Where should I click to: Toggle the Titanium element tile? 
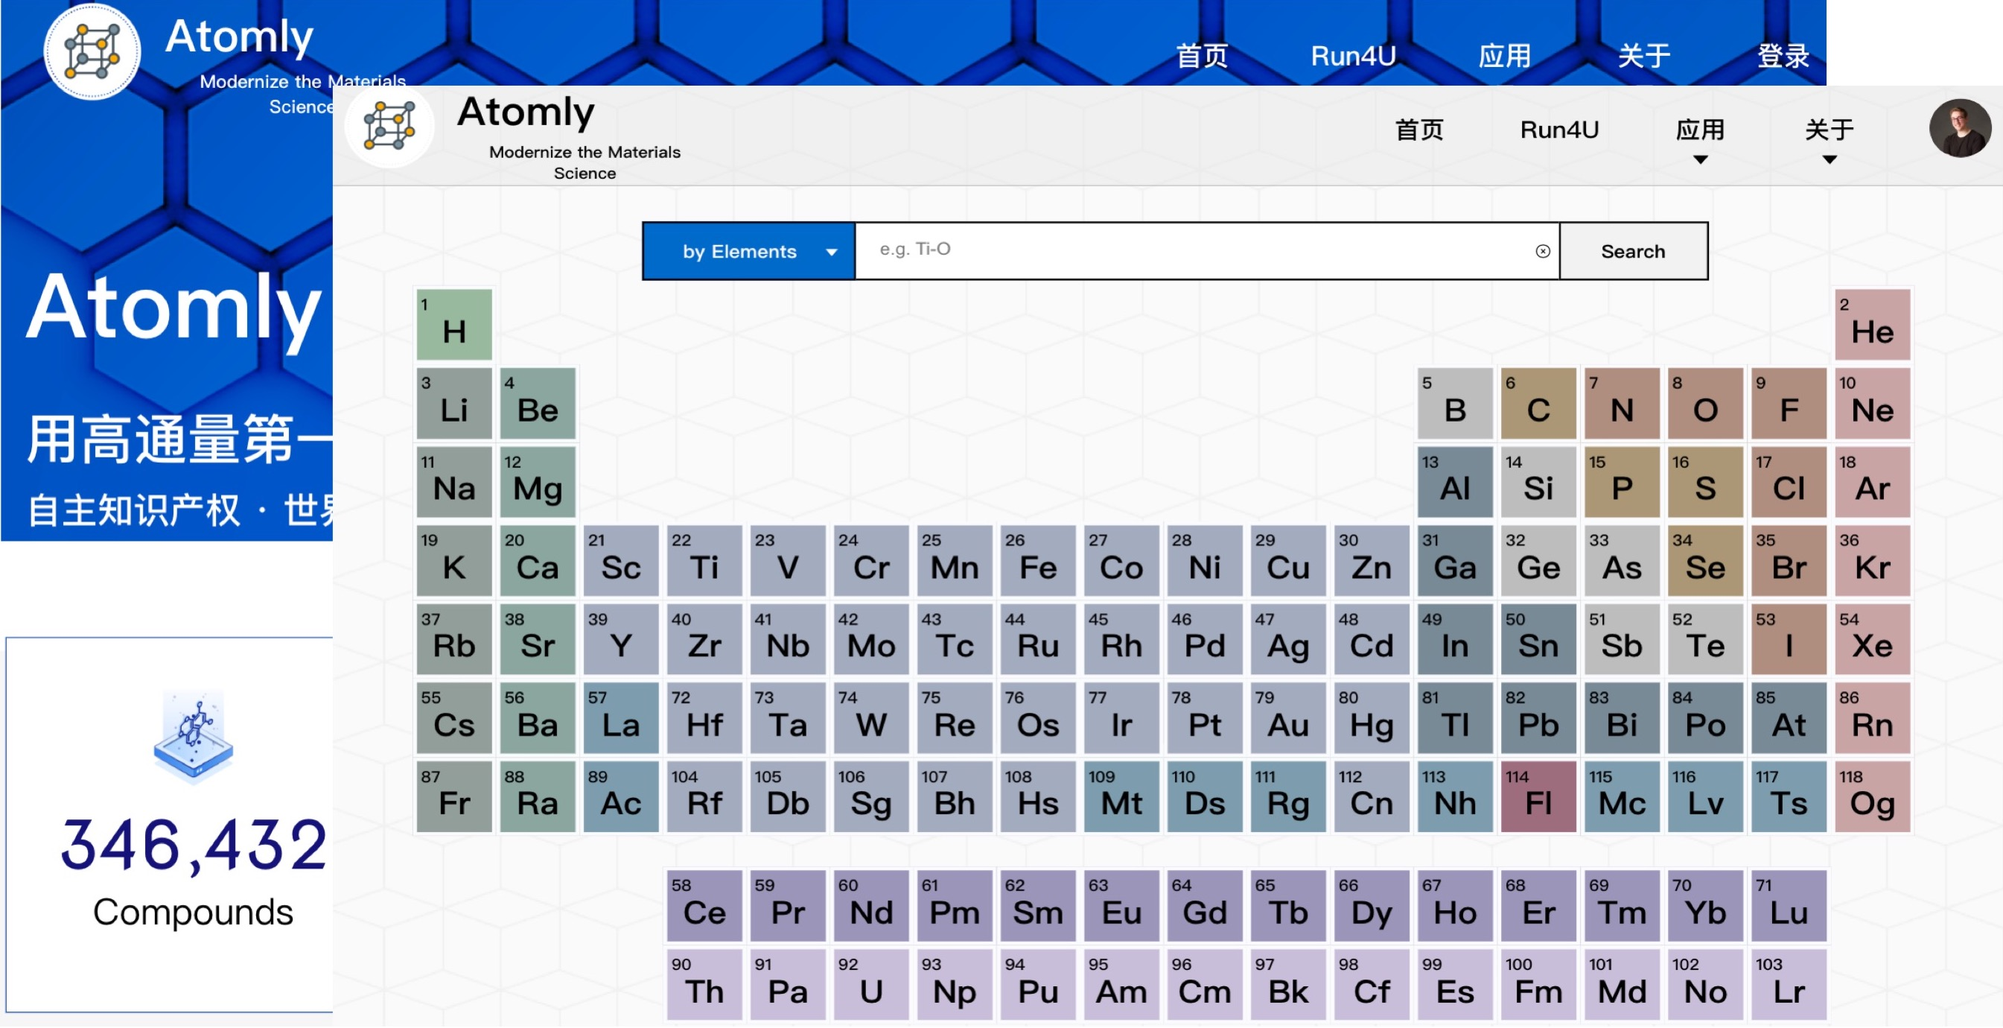click(x=704, y=560)
